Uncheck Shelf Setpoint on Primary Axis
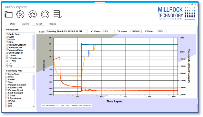Viewport: 203px width, 117px height. [x=7, y=53]
